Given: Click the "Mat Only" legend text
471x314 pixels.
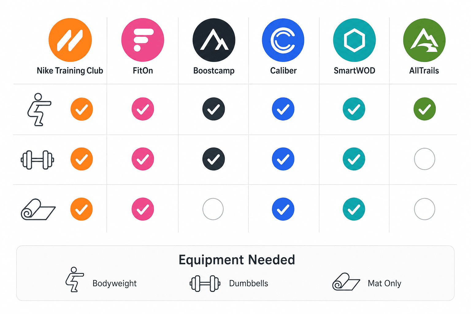Looking at the screenshot, I should [x=385, y=283].
